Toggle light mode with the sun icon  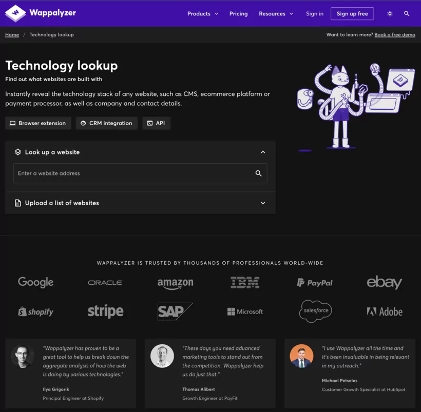pos(390,14)
